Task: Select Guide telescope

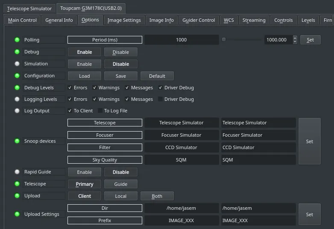Action: [x=121, y=184]
